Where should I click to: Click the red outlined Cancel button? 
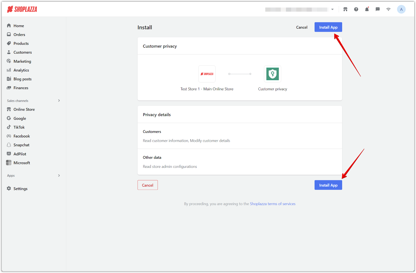(148, 185)
